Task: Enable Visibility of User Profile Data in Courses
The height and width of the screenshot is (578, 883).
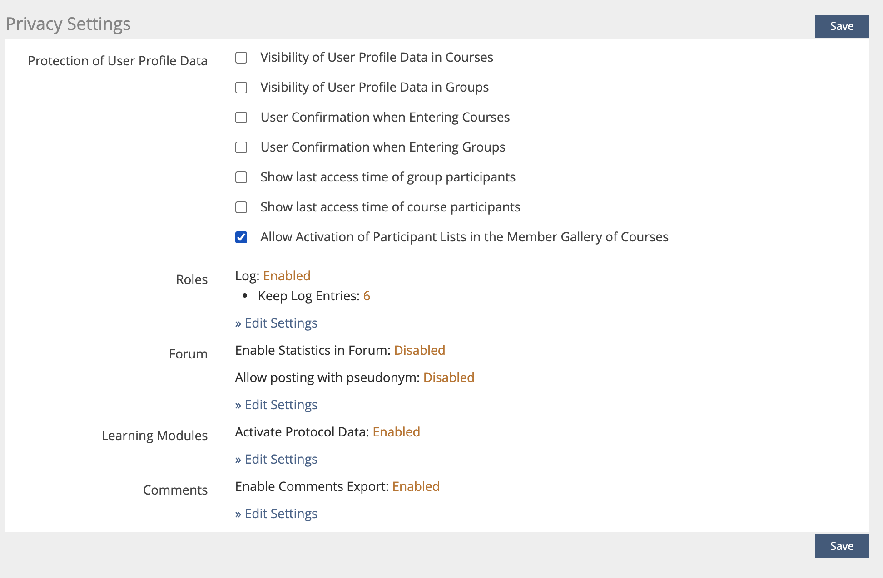Action: pos(241,58)
